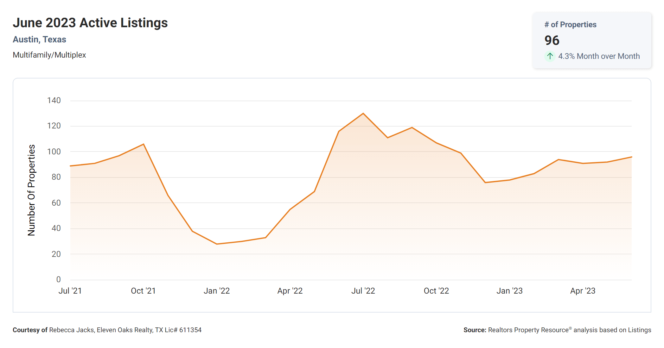
Task: Click the Number Of Properties axis title
Action: (31, 190)
